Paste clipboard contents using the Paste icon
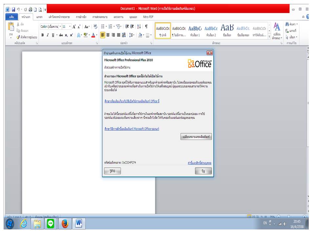The width and height of the screenshot is (315, 236). point(11,27)
